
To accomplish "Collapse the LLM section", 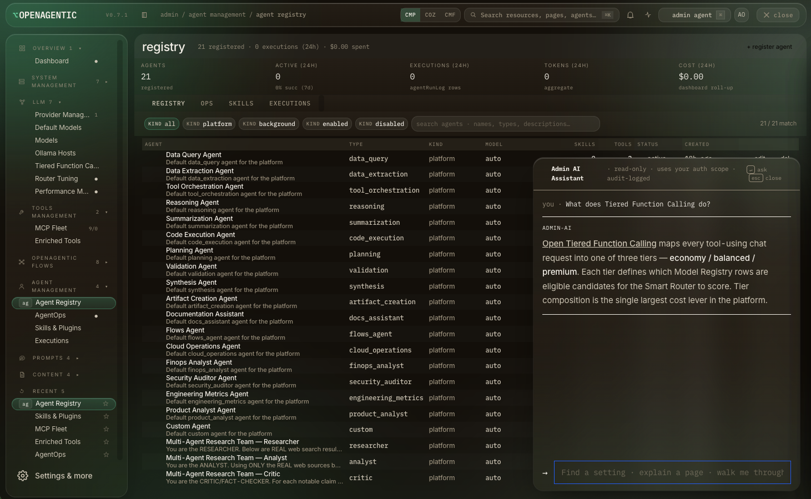I will [x=60, y=102].
